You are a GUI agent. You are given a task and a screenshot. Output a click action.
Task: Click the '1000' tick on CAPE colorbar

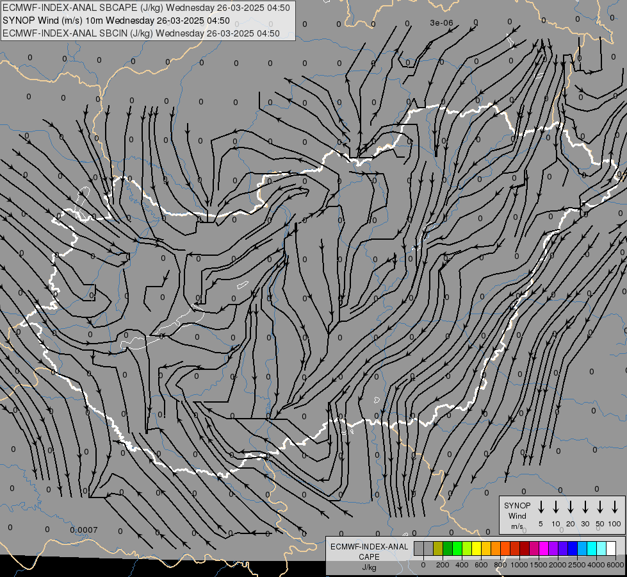pyautogui.click(x=519, y=565)
